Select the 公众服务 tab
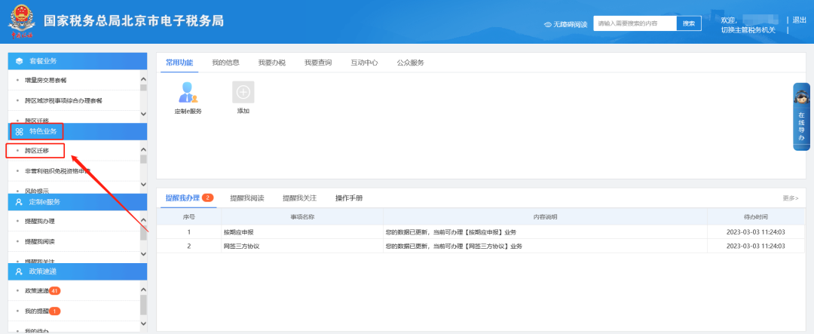The width and height of the screenshot is (814, 334). [411, 63]
